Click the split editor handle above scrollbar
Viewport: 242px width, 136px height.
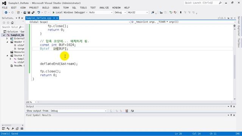234,26
